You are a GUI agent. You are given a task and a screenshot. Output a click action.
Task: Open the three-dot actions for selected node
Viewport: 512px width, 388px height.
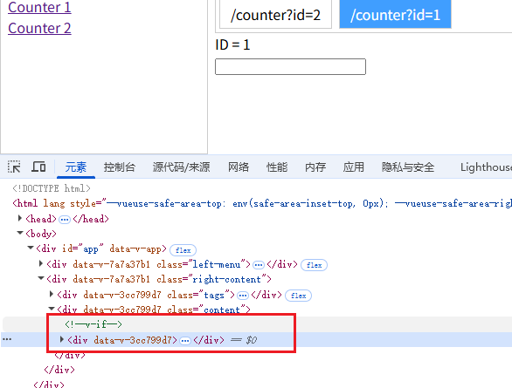click(7, 339)
